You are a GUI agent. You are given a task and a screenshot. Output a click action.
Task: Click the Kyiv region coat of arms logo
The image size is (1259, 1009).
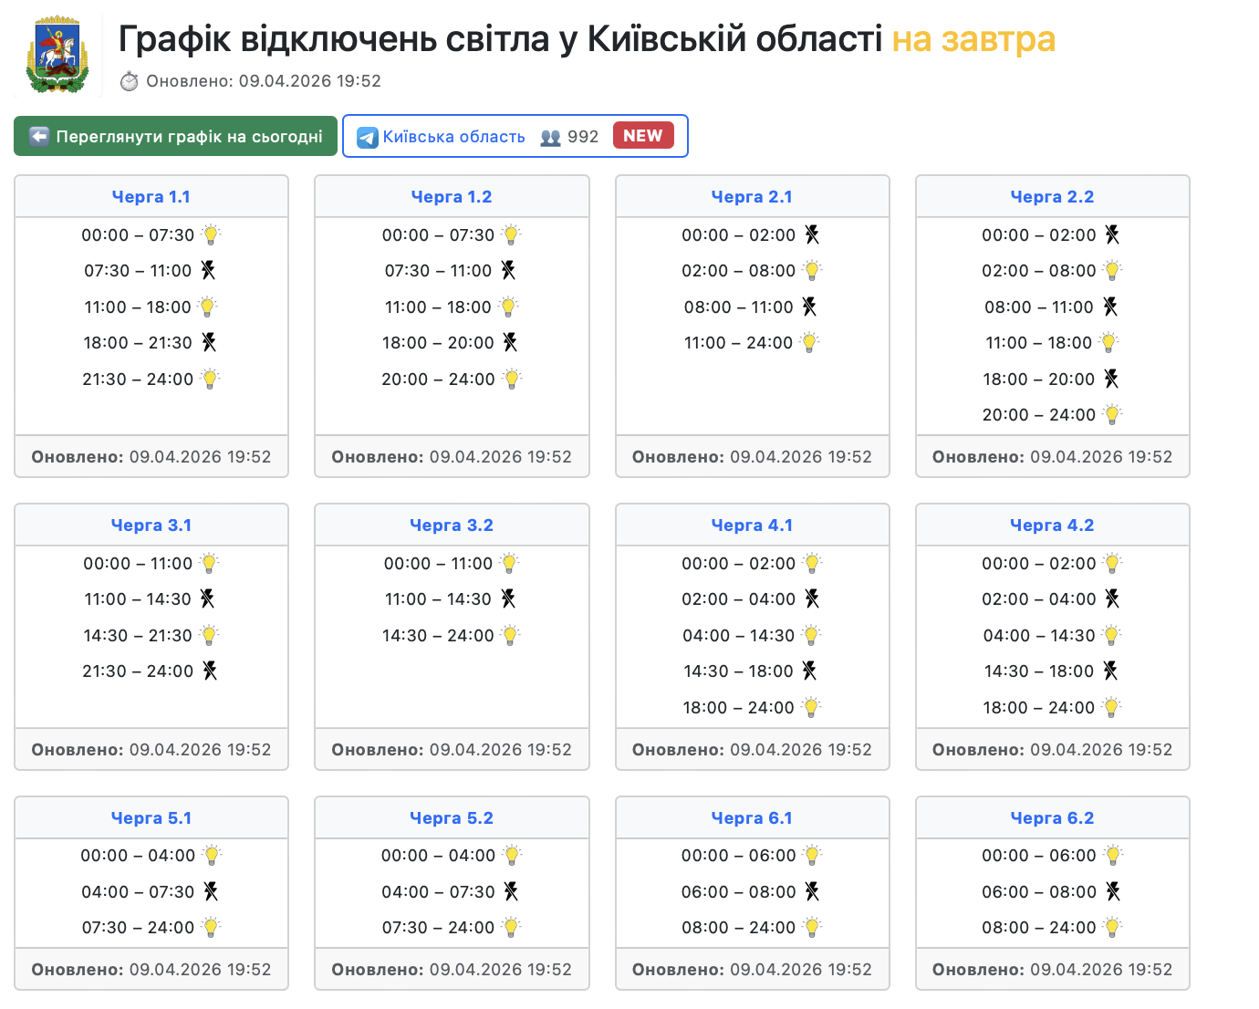click(x=57, y=55)
